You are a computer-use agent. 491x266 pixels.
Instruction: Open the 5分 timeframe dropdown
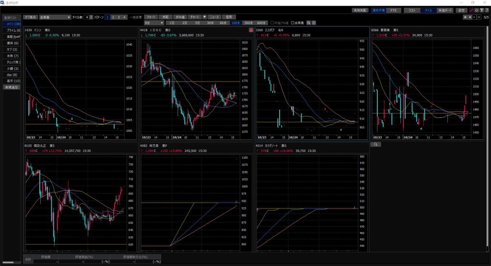153,23
